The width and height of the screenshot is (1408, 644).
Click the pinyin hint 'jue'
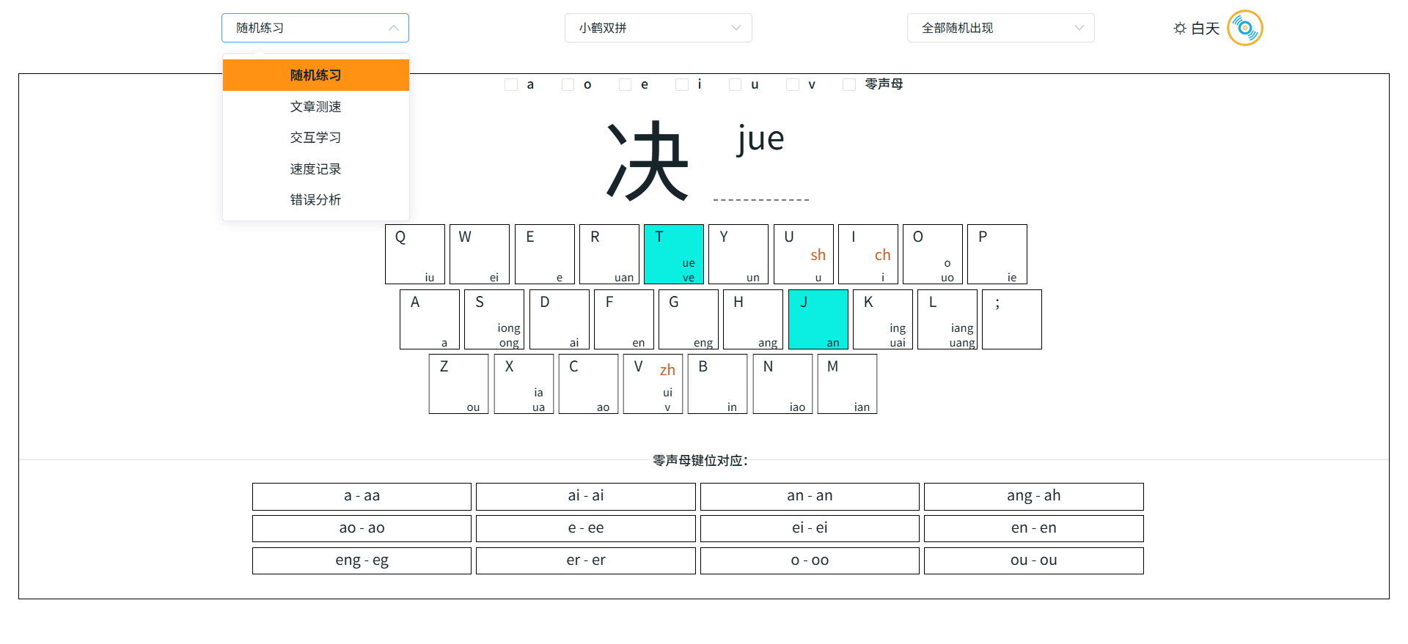coord(761,138)
